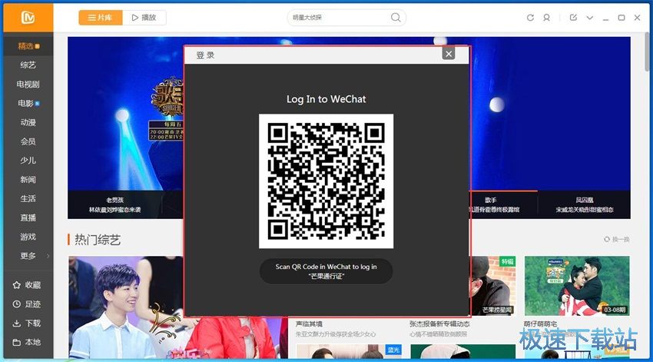Open the 动漫 category
The width and height of the screenshot is (653, 362).
tap(28, 122)
